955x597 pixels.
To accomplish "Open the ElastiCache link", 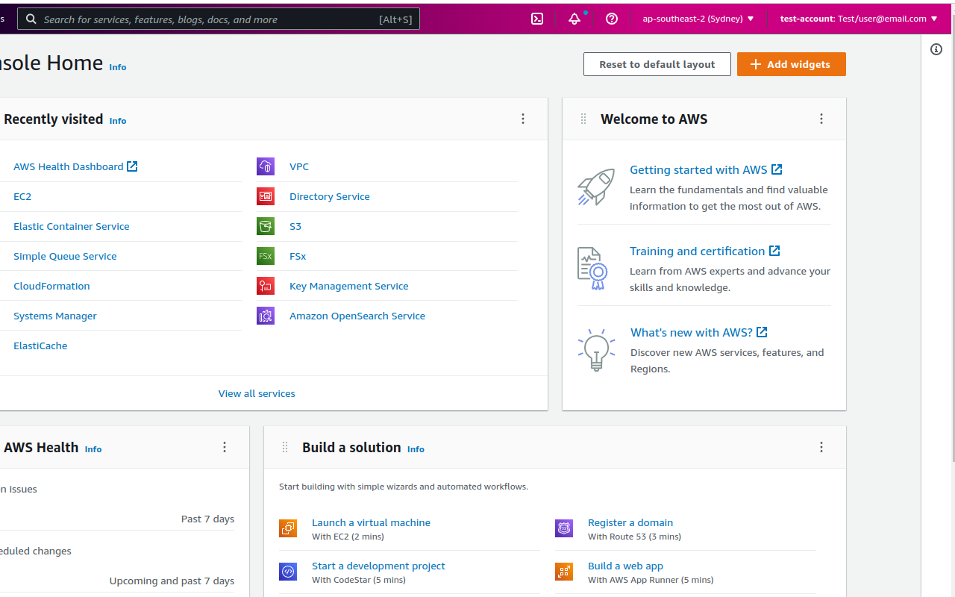I will click(x=40, y=346).
